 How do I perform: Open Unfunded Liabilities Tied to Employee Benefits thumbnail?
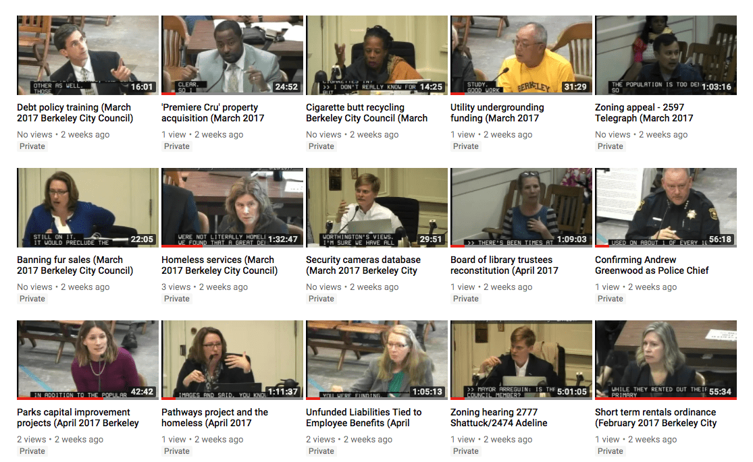(x=377, y=360)
